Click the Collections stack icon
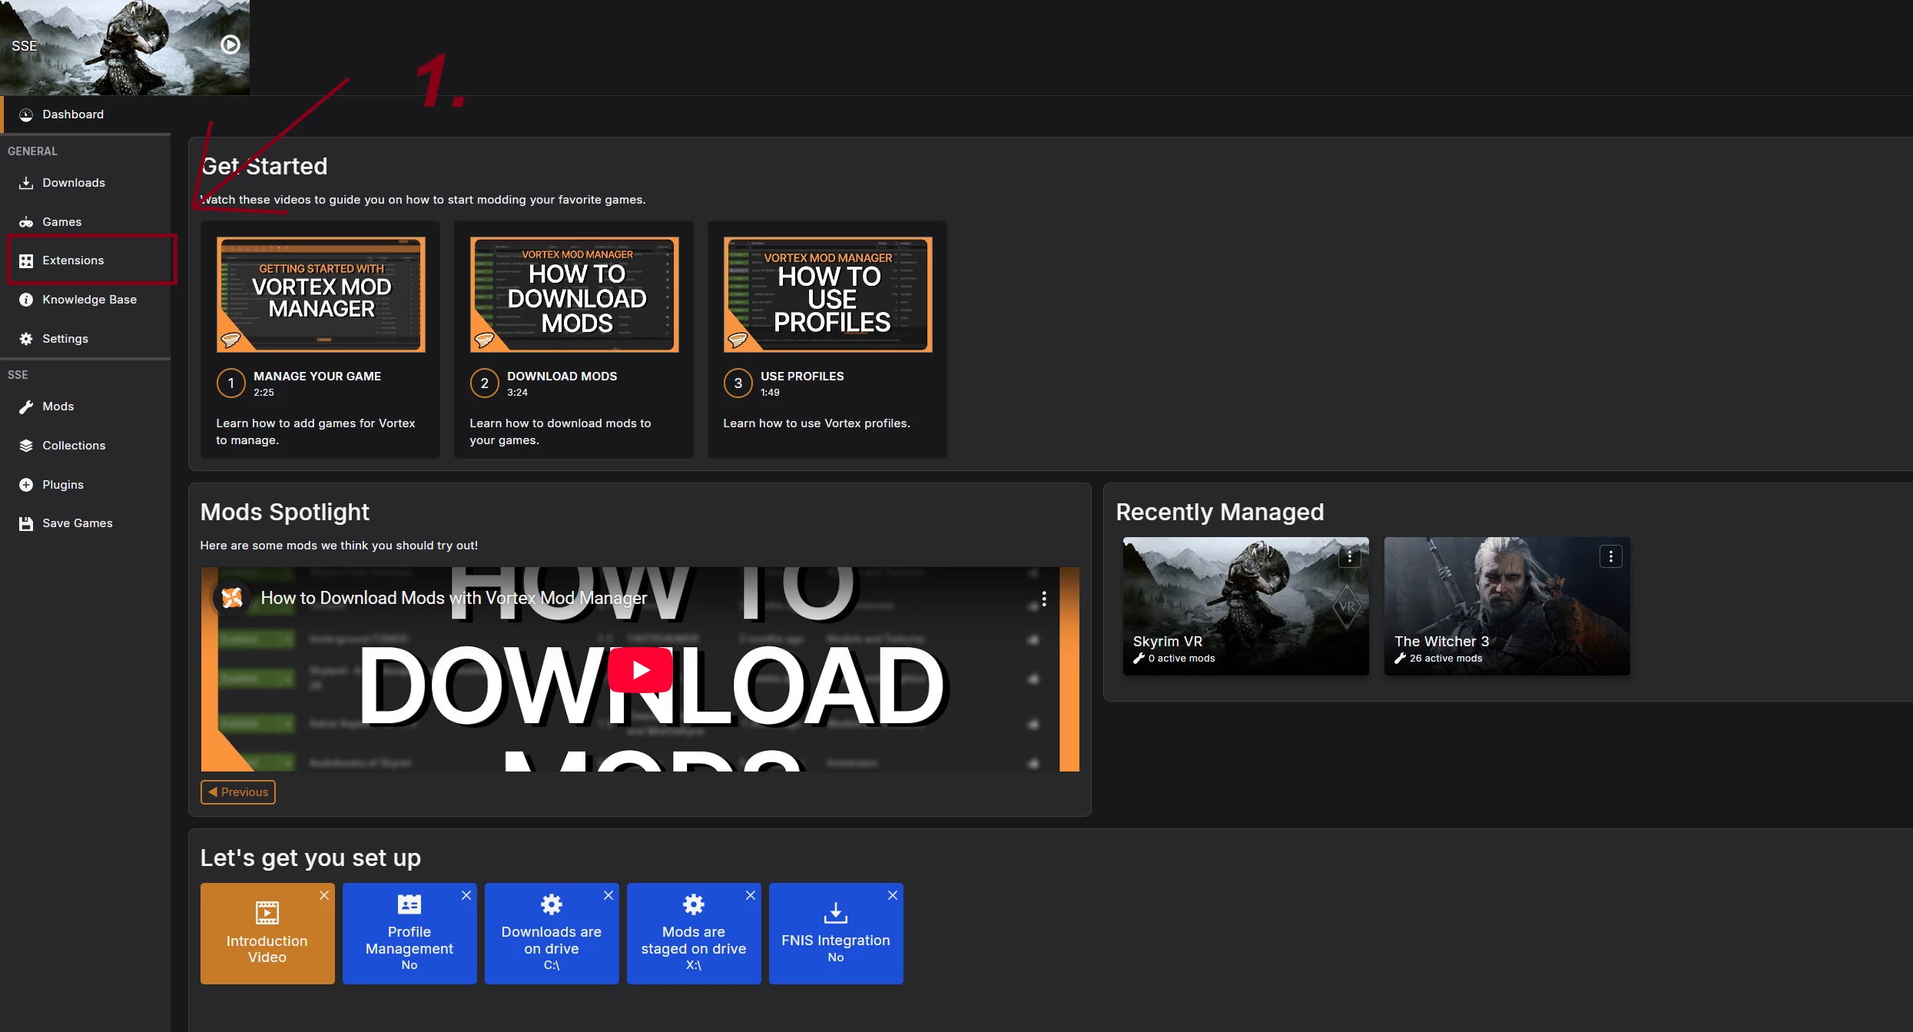 [26, 446]
